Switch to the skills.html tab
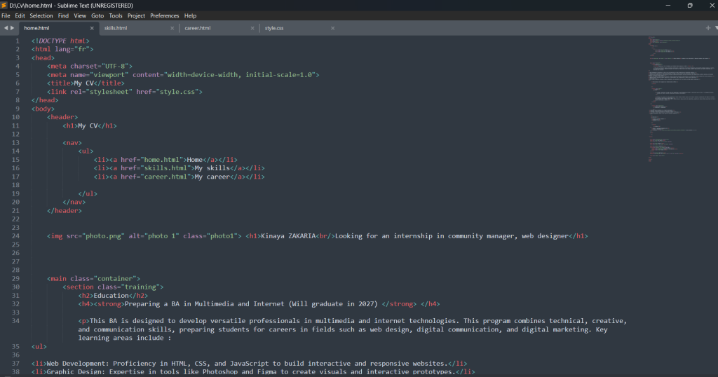Image resolution: width=718 pixels, height=377 pixels. (116, 28)
